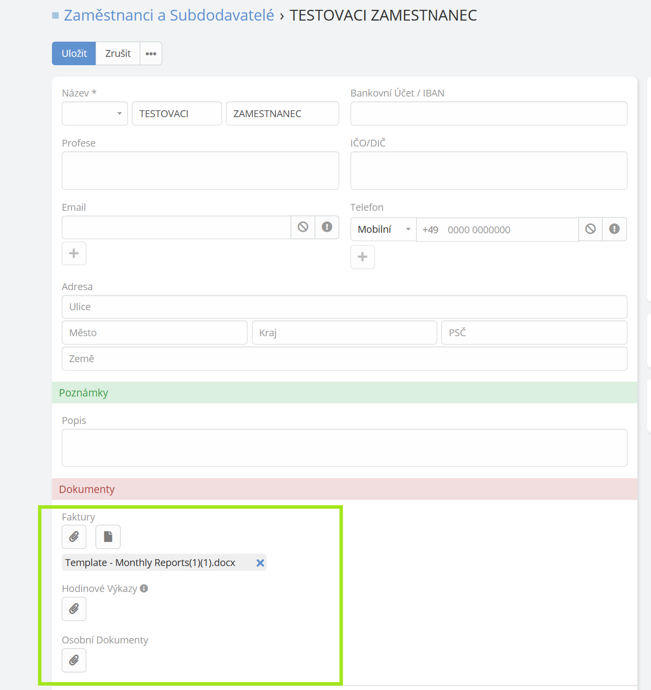Click the Uložit save button
This screenshot has height=690, width=651.
pyautogui.click(x=74, y=53)
